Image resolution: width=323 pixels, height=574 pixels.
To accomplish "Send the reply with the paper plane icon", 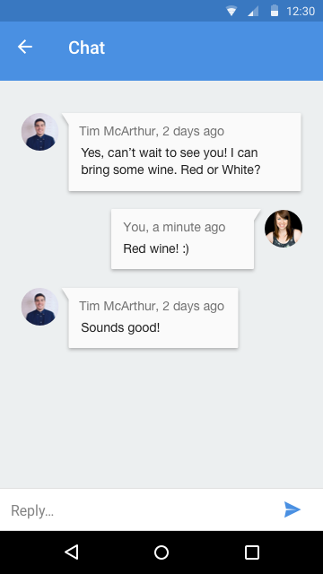I will pyautogui.click(x=292, y=509).
